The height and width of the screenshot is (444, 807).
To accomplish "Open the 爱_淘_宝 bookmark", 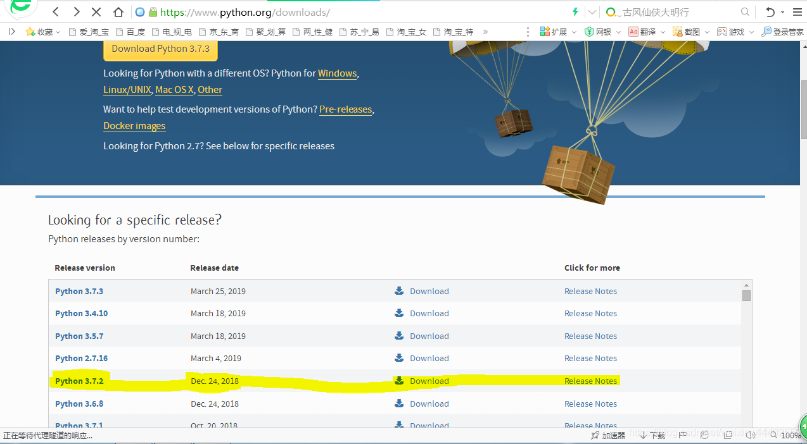I will [x=89, y=32].
